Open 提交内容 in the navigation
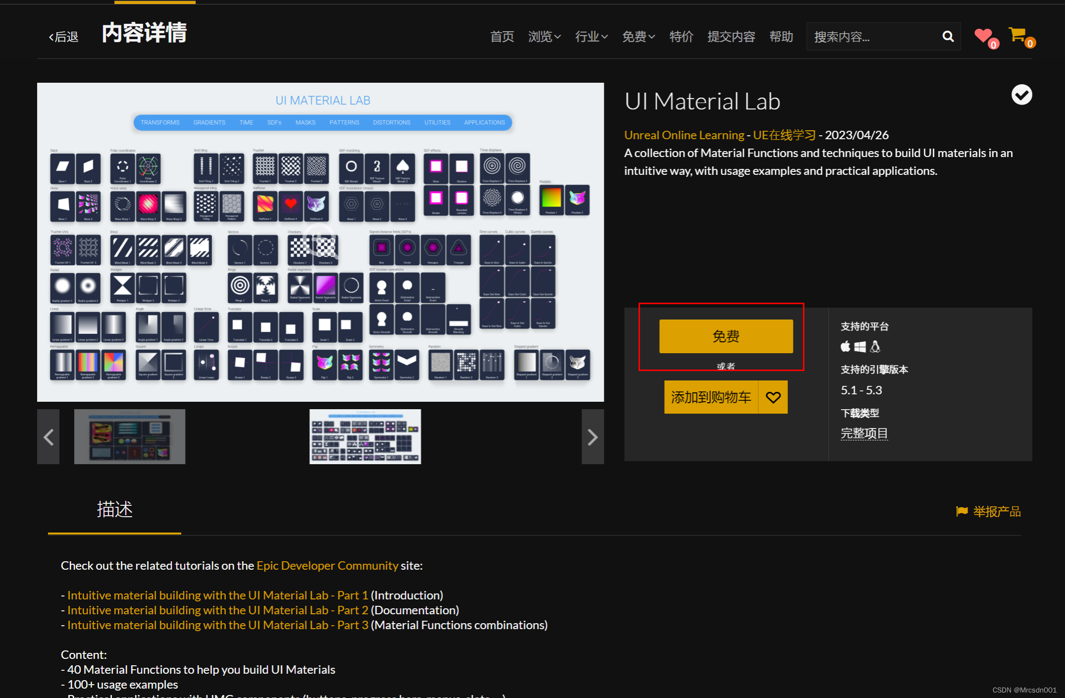 (731, 37)
